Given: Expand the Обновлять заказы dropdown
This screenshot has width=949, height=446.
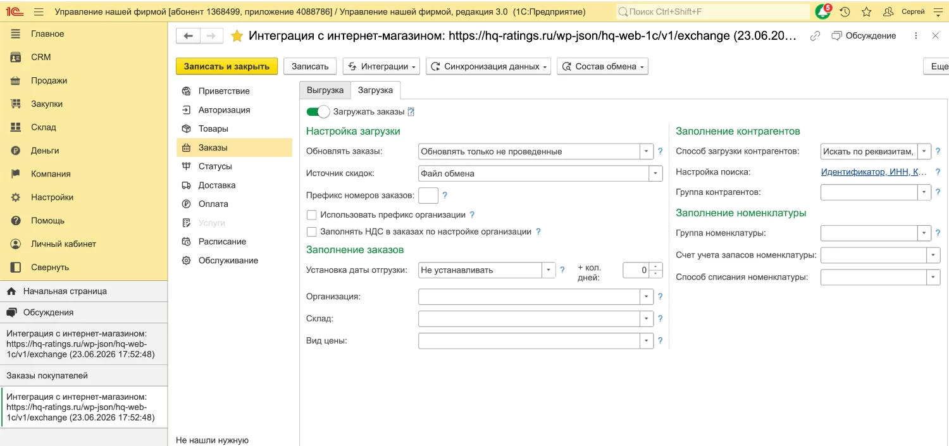Looking at the screenshot, I should pos(647,152).
